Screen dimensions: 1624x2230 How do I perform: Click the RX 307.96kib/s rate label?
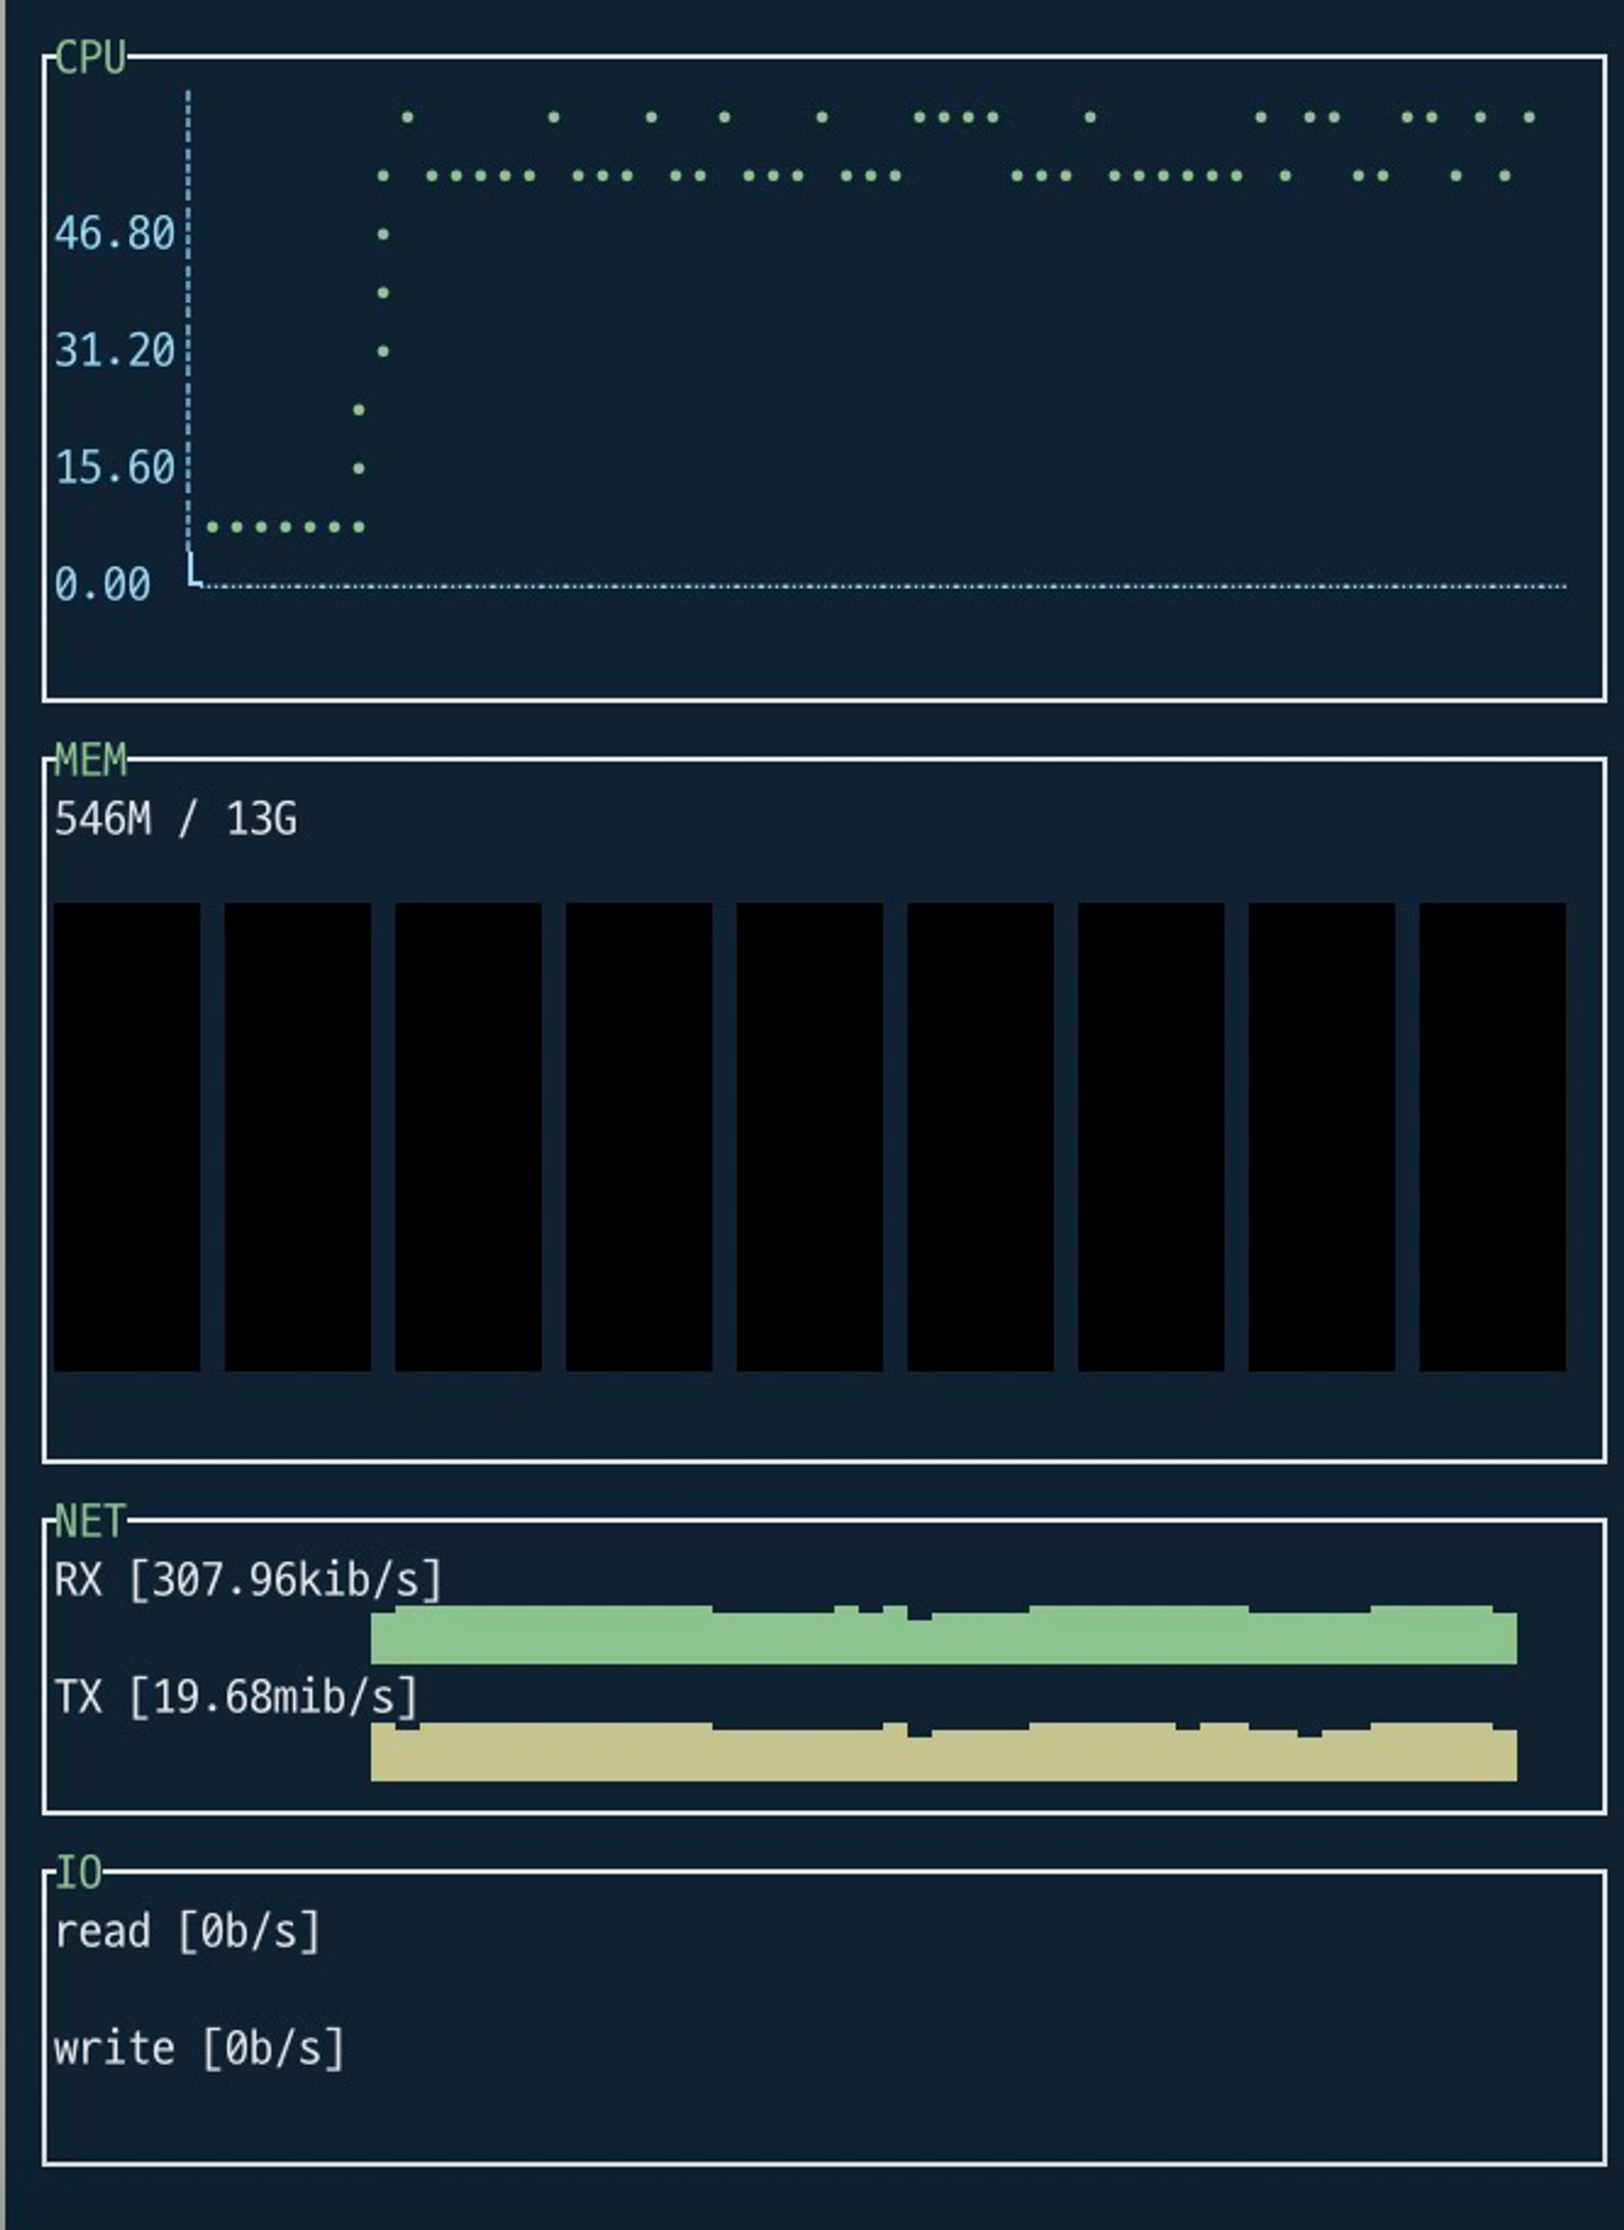coord(248,1580)
